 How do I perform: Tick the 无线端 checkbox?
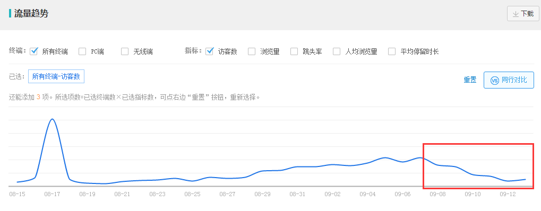125,51
